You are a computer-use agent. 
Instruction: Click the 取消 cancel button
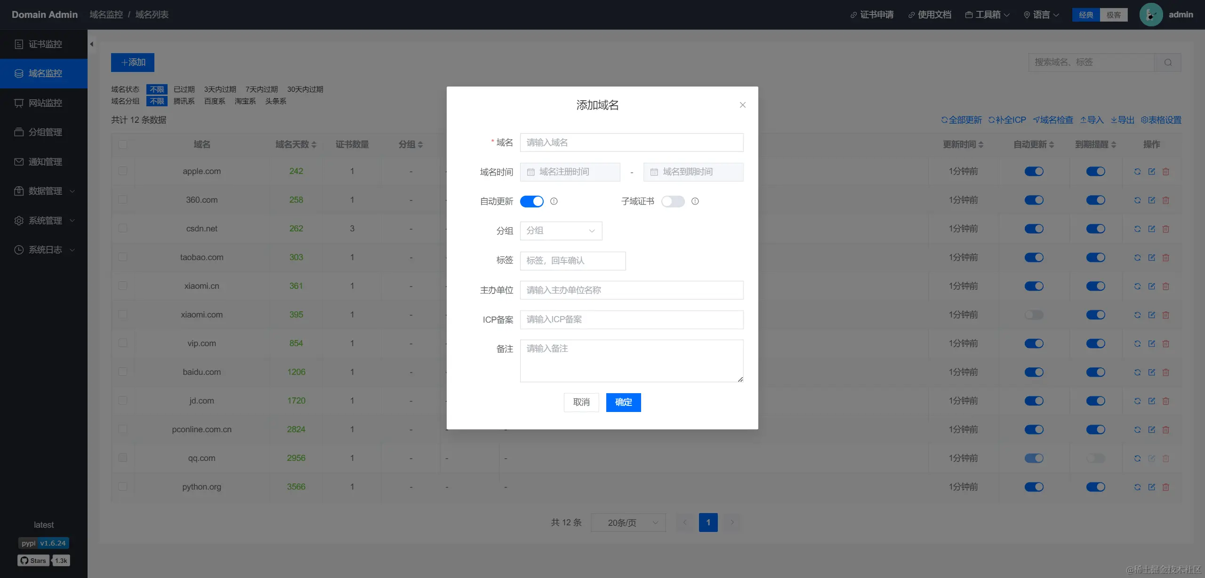tap(581, 402)
